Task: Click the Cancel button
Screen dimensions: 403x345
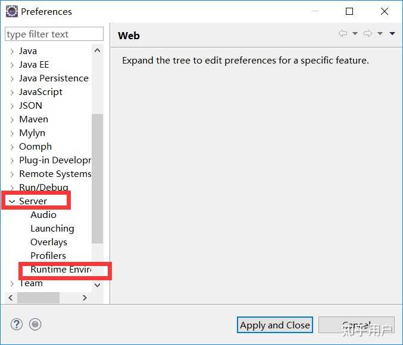Action: point(356,325)
